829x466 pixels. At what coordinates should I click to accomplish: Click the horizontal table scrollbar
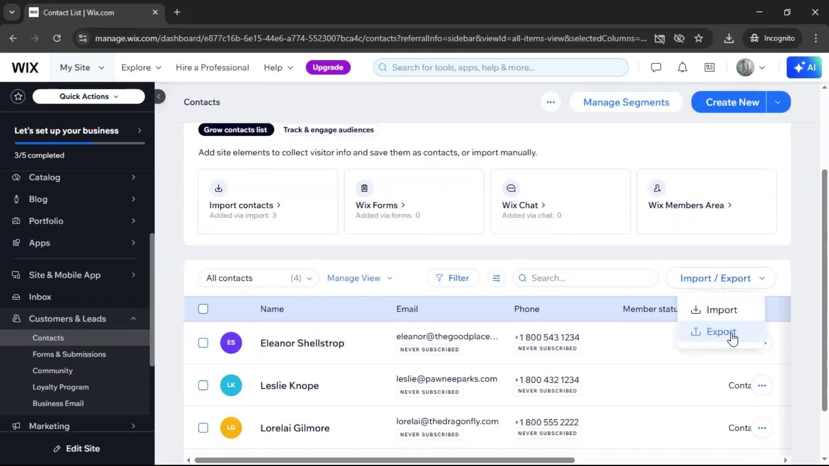coord(384,460)
